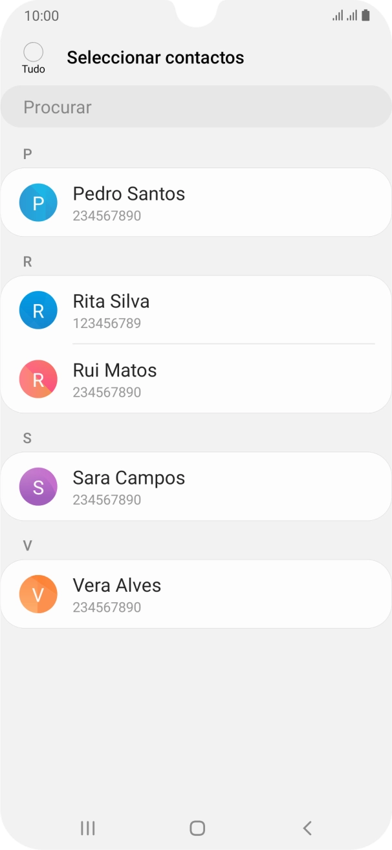This screenshot has height=850, width=392.
Task: Open recent apps from navigation bar
Action: click(87, 827)
